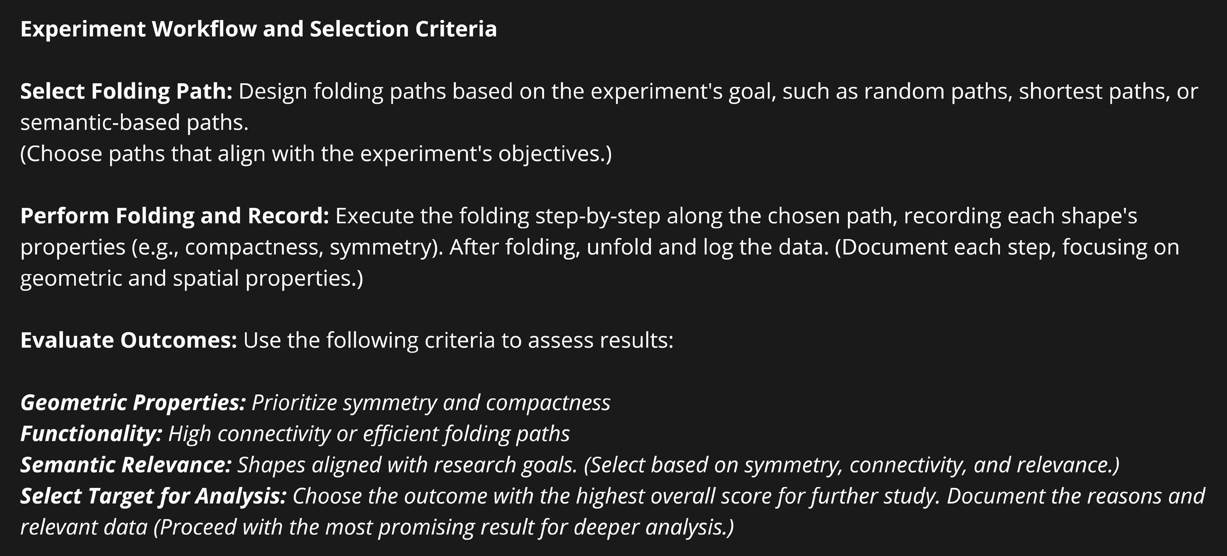The width and height of the screenshot is (1227, 556).
Task: Click the 'Functionality:' italic label
Action: [x=92, y=434]
